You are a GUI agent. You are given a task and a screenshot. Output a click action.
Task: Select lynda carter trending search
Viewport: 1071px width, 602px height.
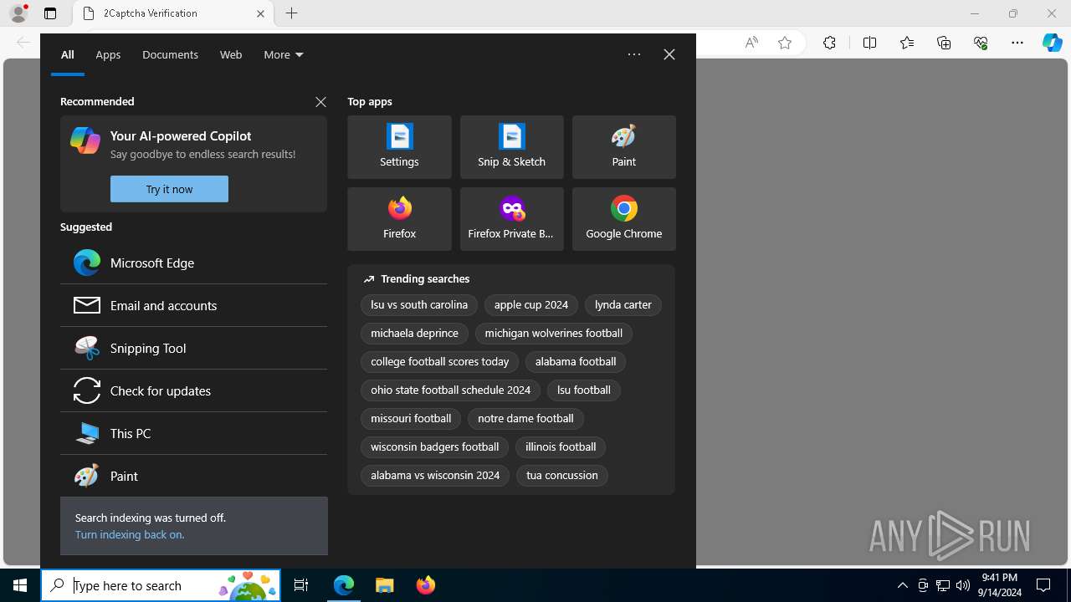tap(623, 305)
